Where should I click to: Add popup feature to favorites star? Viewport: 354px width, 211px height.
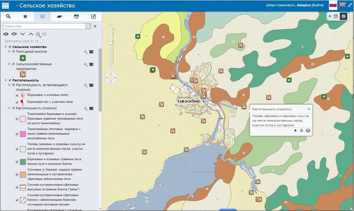295,130
